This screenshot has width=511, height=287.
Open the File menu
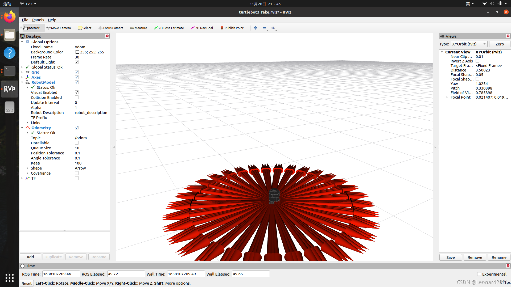tap(25, 20)
